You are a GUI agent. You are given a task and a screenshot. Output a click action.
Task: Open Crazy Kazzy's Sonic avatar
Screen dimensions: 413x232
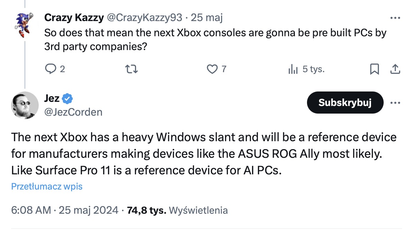24,25
